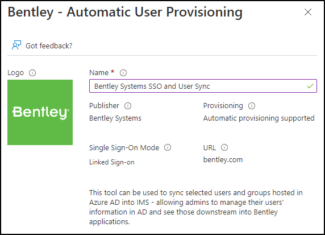Click the info icon beside Name
The width and height of the screenshot is (325, 235).
tap(123, 73)
